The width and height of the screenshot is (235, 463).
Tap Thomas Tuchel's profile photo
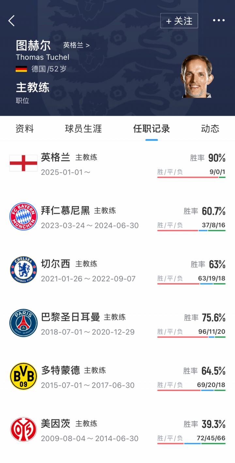click(x=196, y=76)
